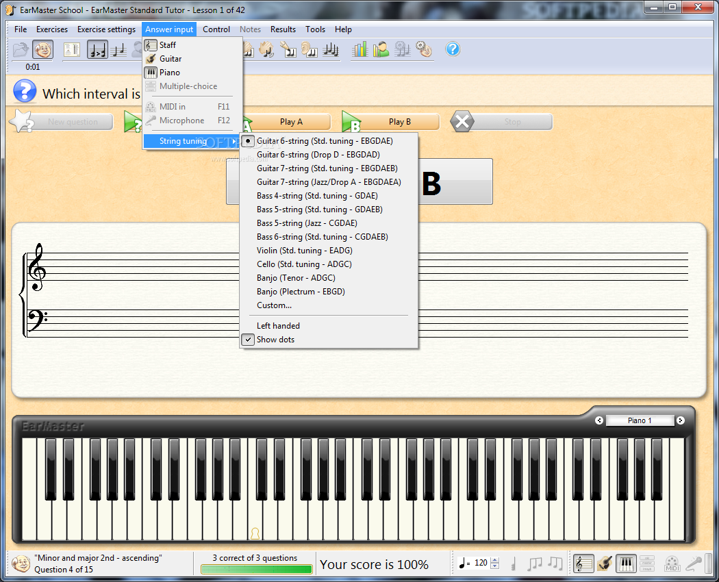The height and width of the screenshot is (582, 719).
Task: Click the tutor face icon in toolbar
Action: click(x=42, y=49)
